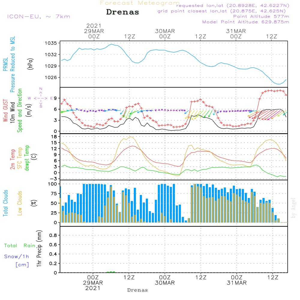Click the 'Wind GUST' red label
This screenshot has height=300, width=300.
pos(5,110)
